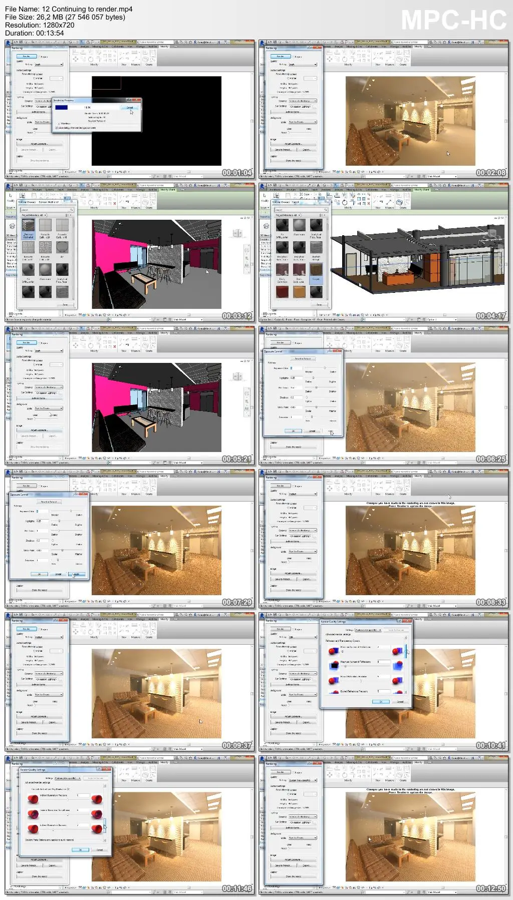Viewport: 513px width, 900px height.
Task: Select Move tool icon in 00:01:04 frame ribbon
Action: point(76,59)
